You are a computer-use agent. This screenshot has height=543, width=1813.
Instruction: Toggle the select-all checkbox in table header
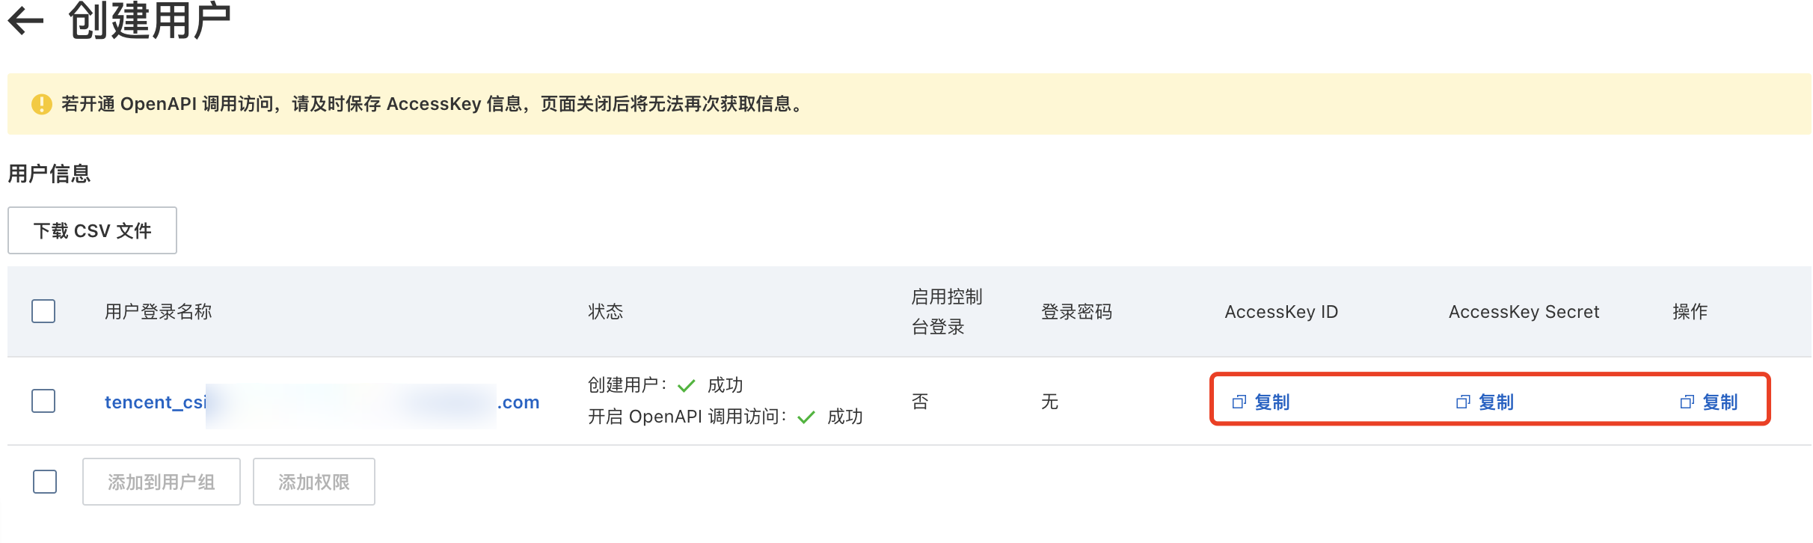[x=43, y=311]
